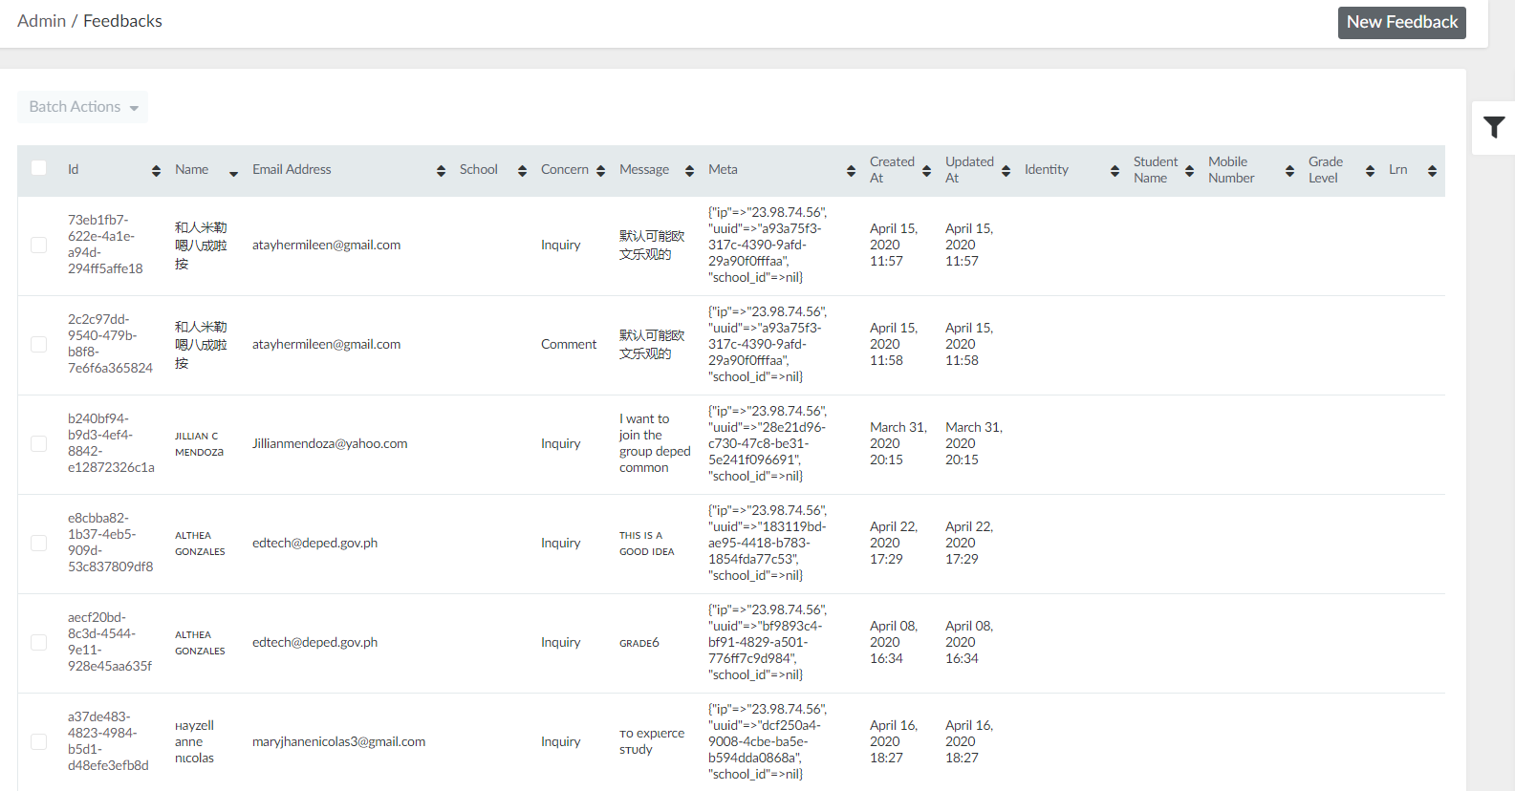Select checkbox for row e8cbba82
Image resolution: width=1515 pixels, height=791 pixels.
[x=39, y=543]
